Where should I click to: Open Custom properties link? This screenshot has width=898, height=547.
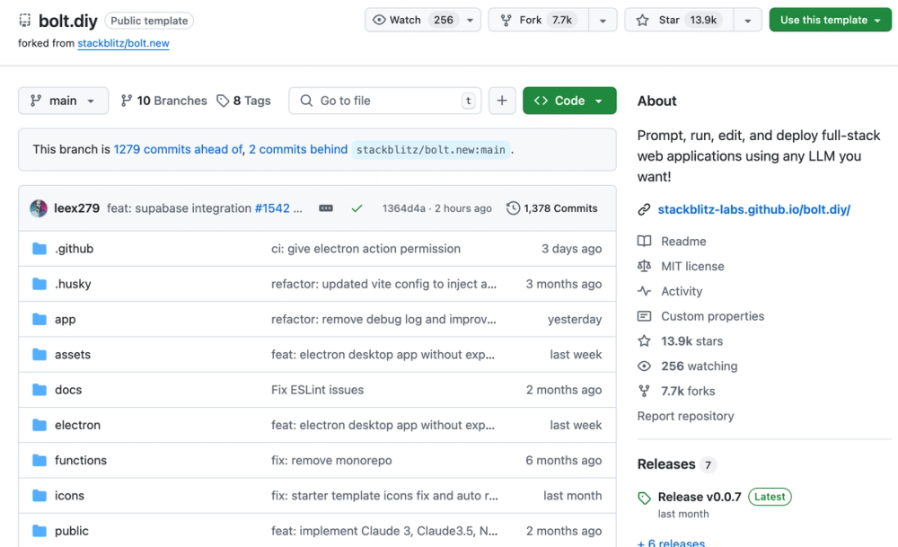click(712, 316)
